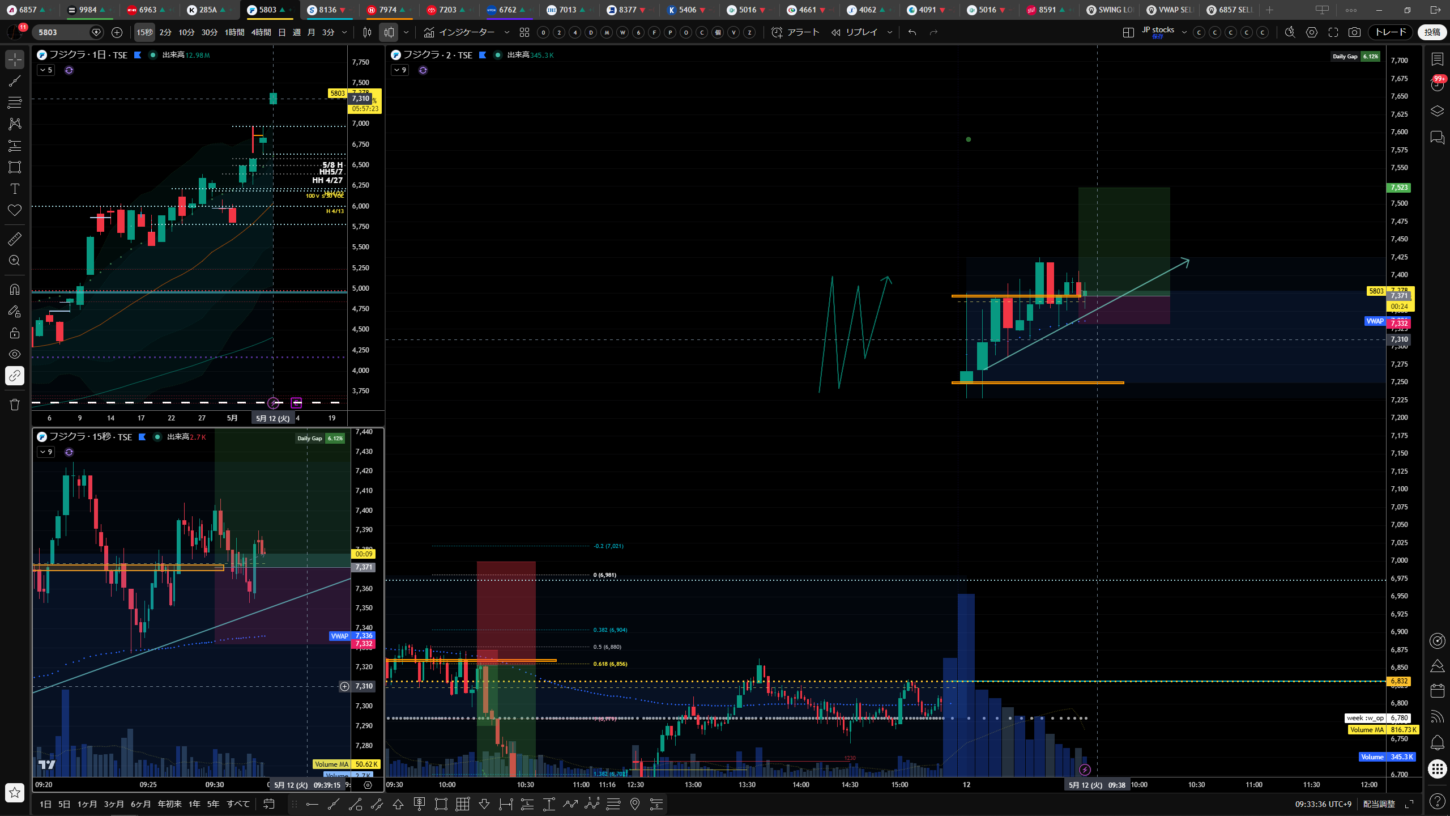Viewport: 1450px width, 816px height.
Task: Switch to the SWING LO tab
Action: tap(1111, 10)
